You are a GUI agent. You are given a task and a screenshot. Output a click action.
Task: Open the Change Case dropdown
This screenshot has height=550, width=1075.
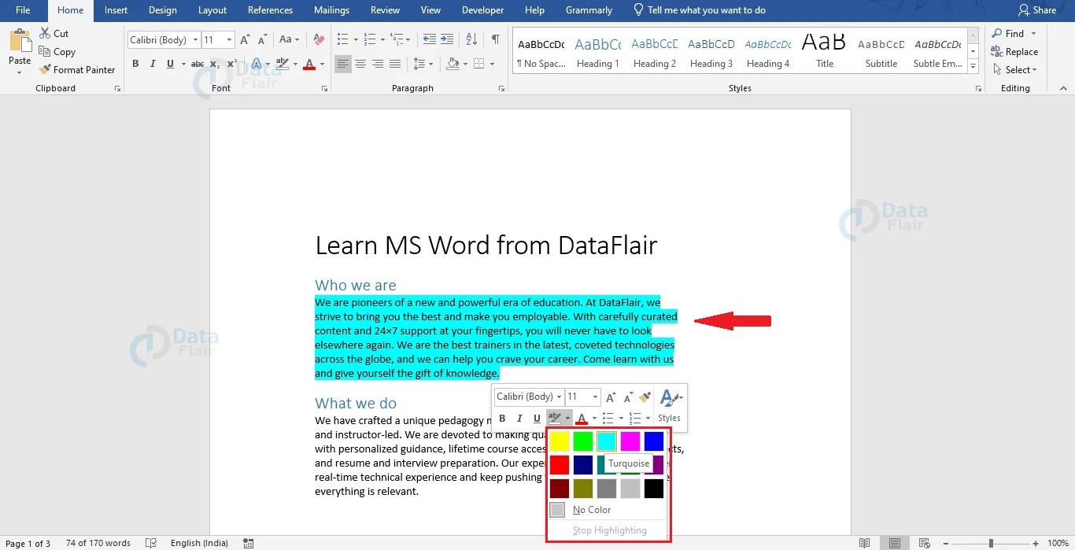(x=289, y=39)
